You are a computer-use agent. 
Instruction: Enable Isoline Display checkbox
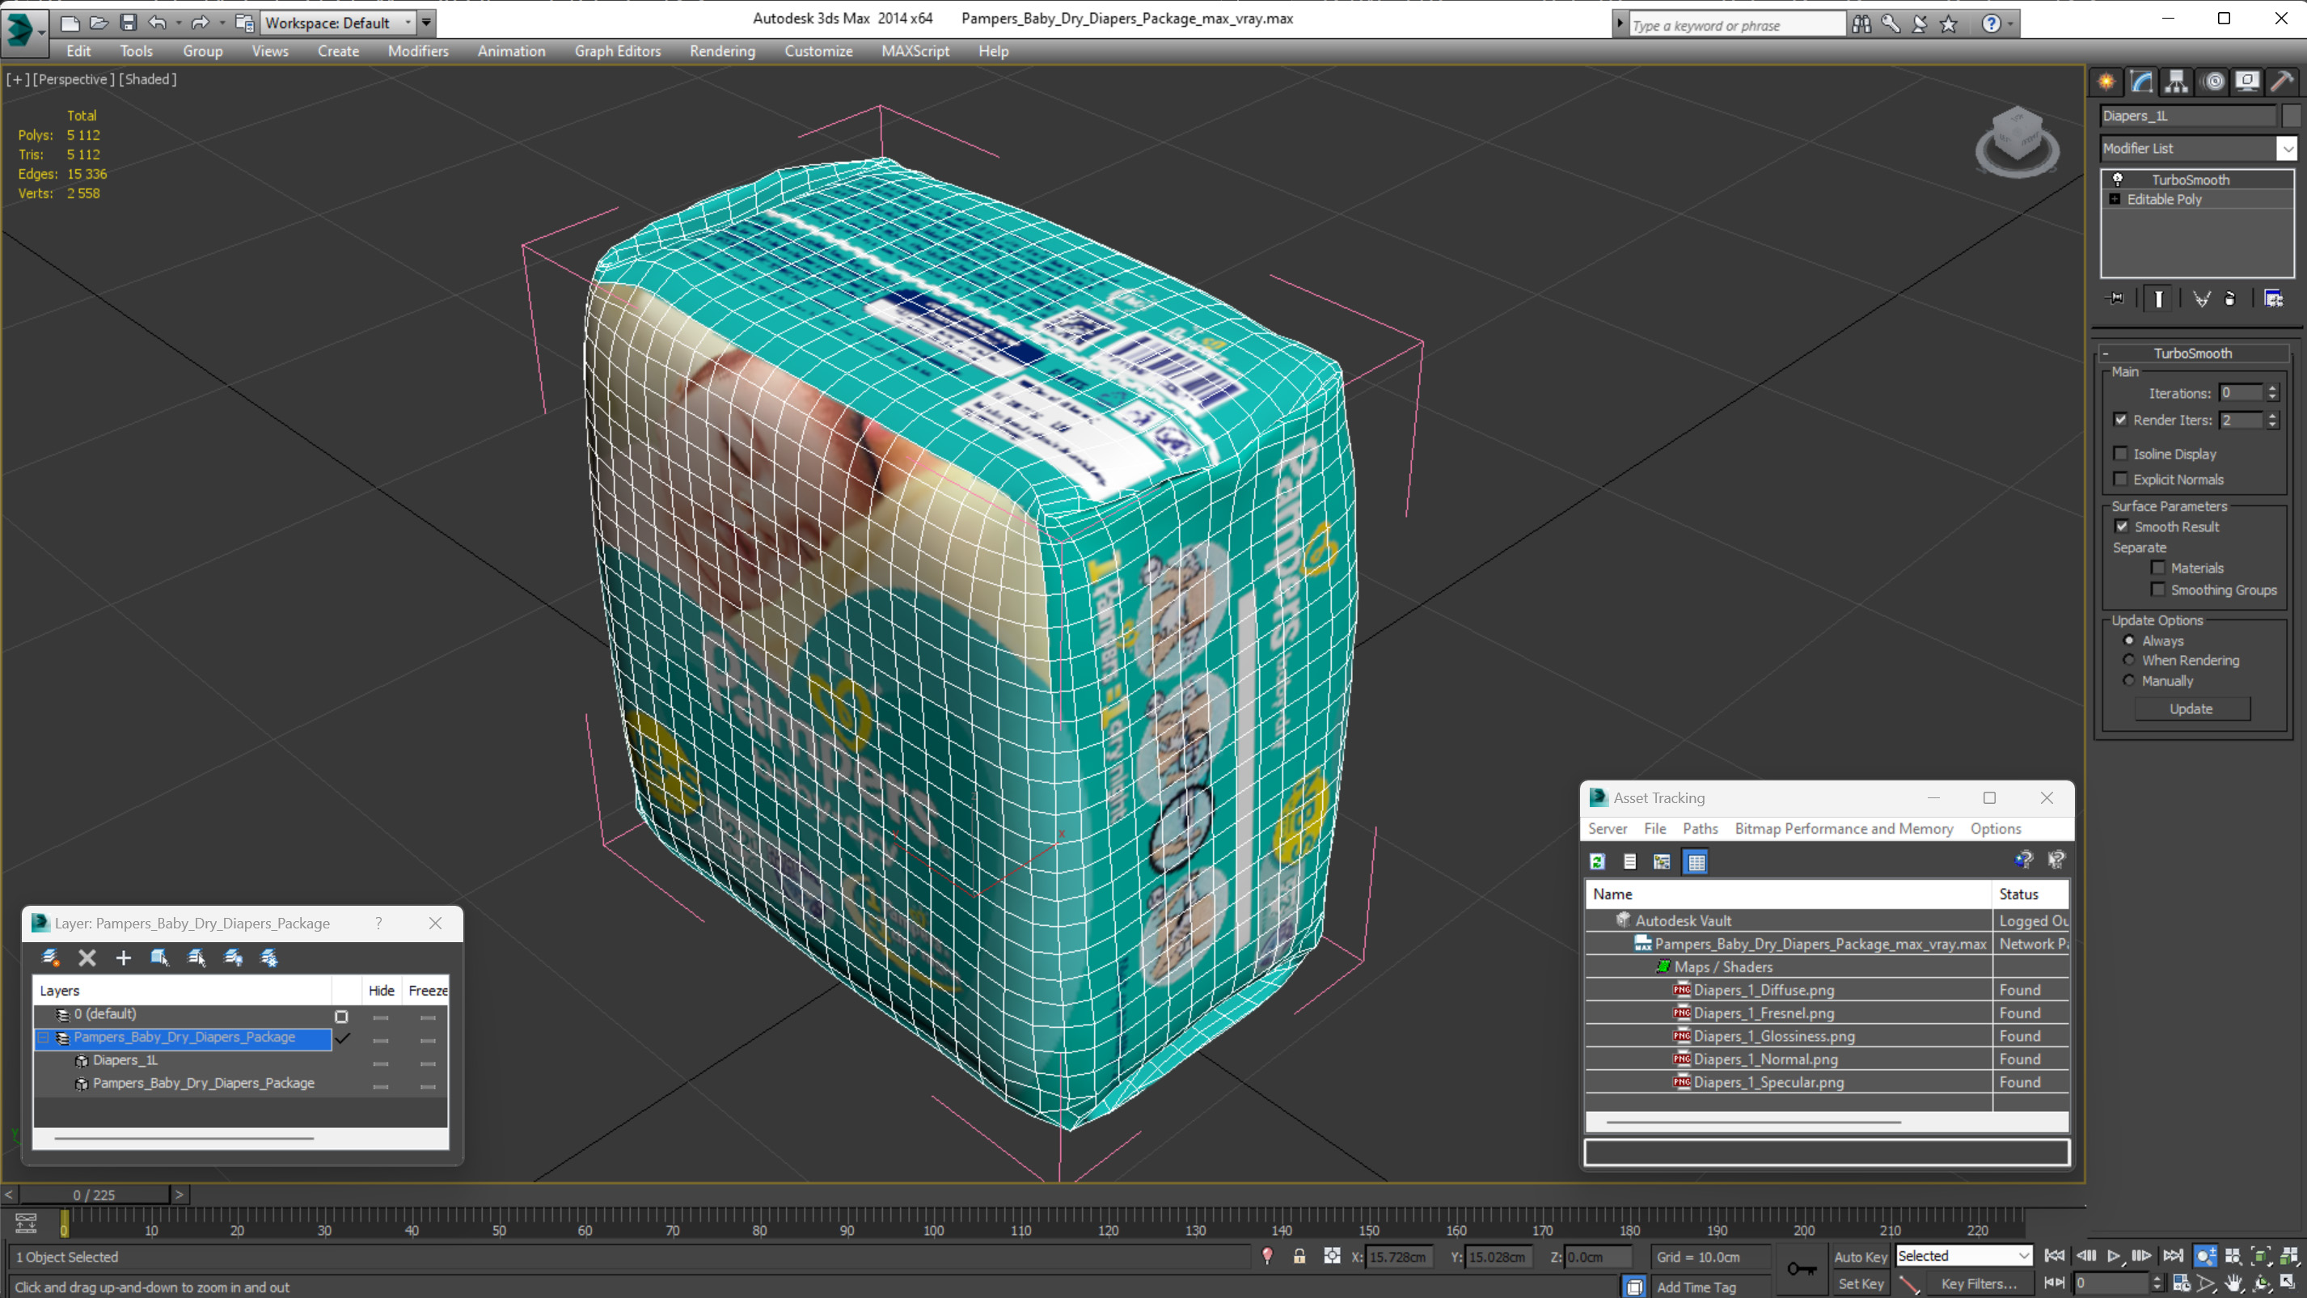tap(2121, 453)
